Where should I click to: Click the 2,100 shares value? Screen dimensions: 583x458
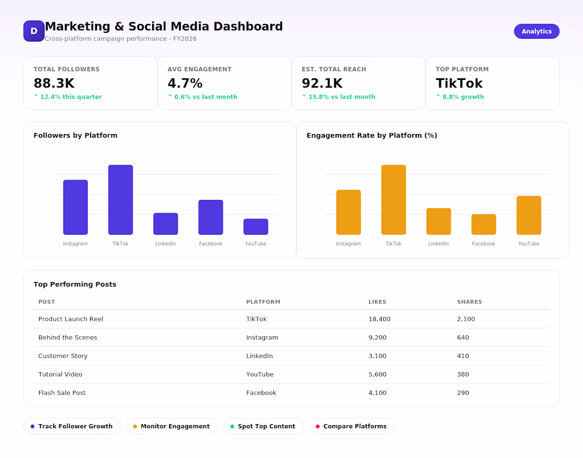(x=466, y=319)
